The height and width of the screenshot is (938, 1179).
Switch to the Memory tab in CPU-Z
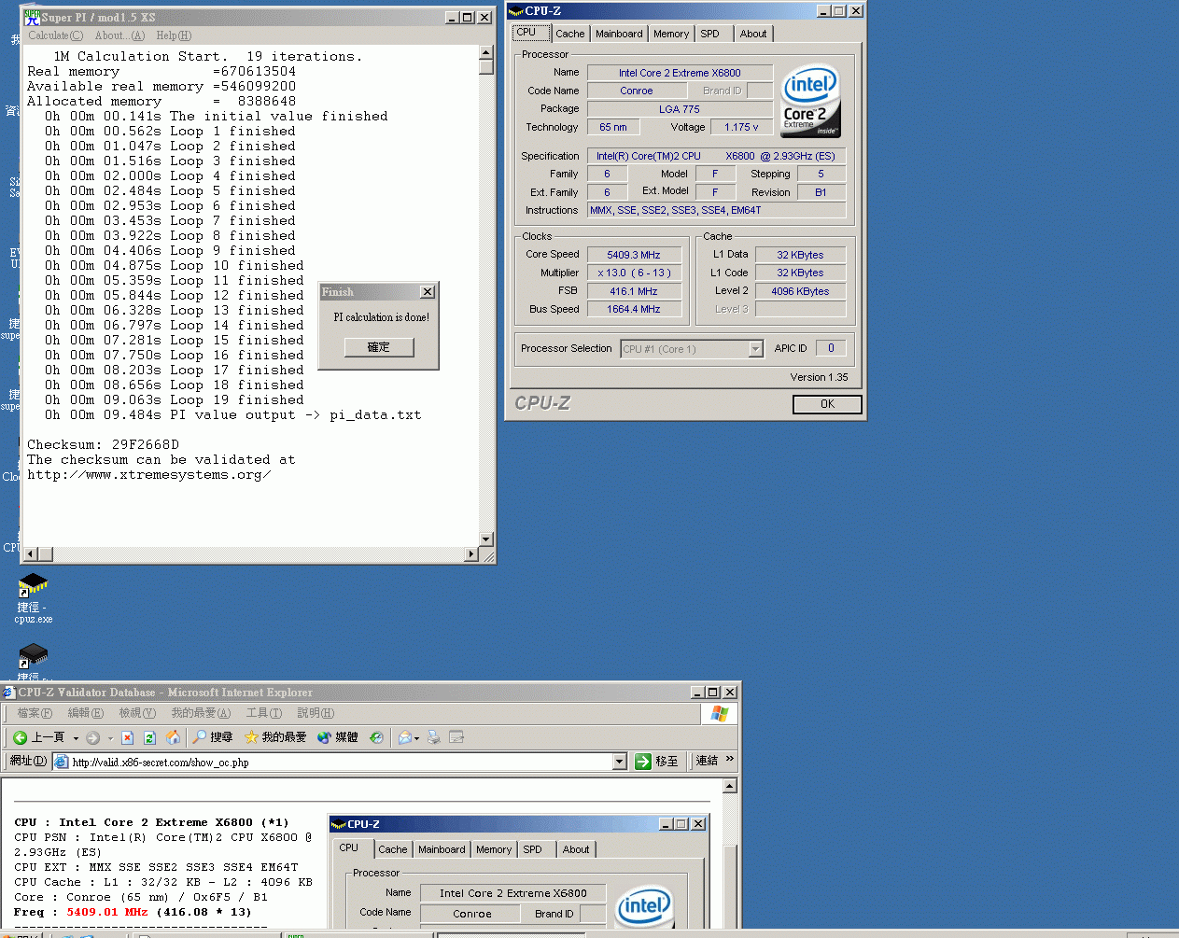click(671, 34)
